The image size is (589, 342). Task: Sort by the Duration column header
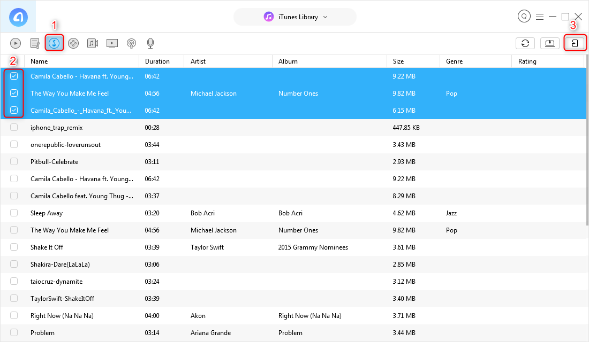pos(162,61)
